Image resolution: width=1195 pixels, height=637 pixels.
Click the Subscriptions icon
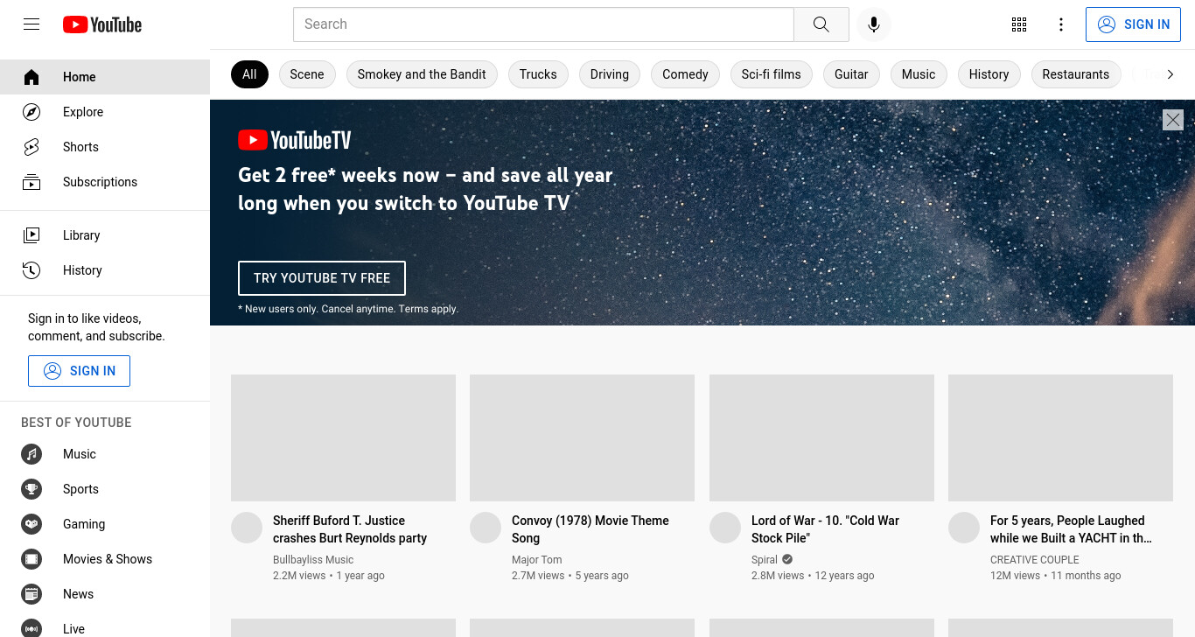(x=31, y=182)
